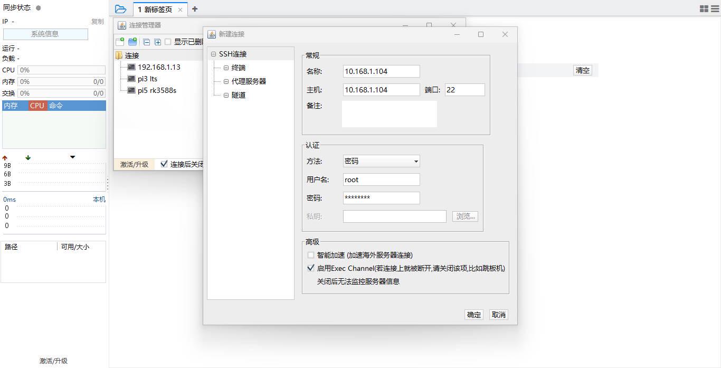Close the 新标签页 tab with its x
721x368 pixels.
coord(180,10)
